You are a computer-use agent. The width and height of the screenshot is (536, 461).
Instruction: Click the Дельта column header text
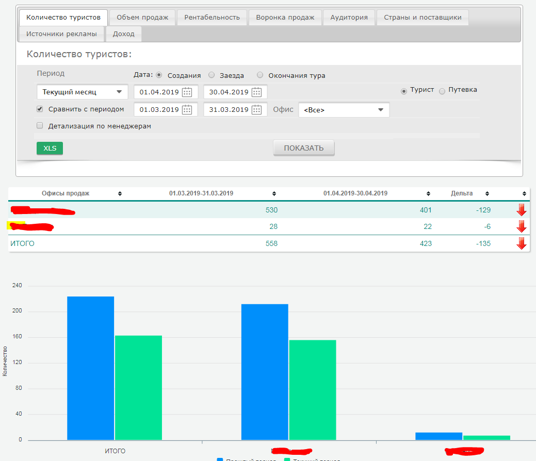pyautogui.click(x=462, y=193)
